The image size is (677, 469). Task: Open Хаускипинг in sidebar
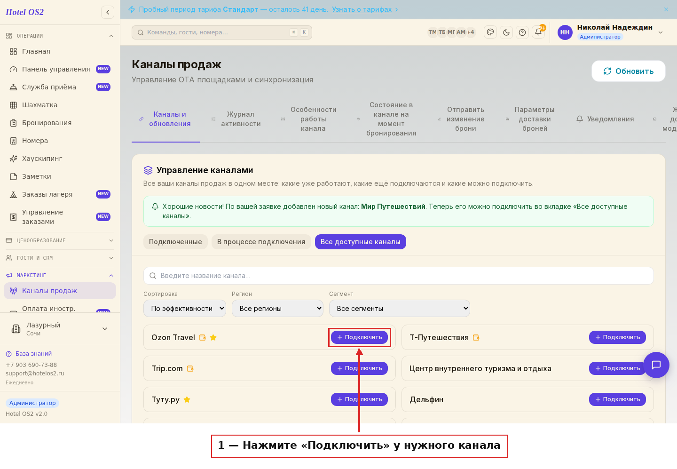[x=60, y=159]
